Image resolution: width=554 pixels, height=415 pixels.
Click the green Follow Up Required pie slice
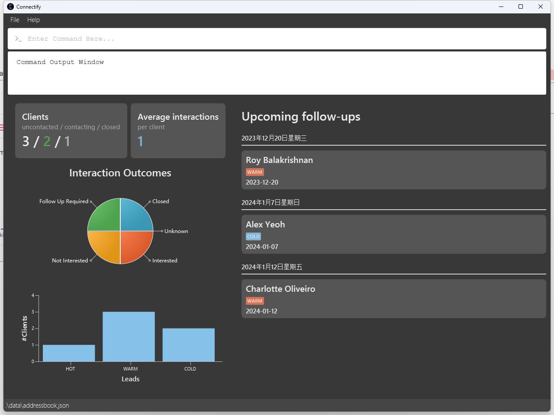(107, 218)
